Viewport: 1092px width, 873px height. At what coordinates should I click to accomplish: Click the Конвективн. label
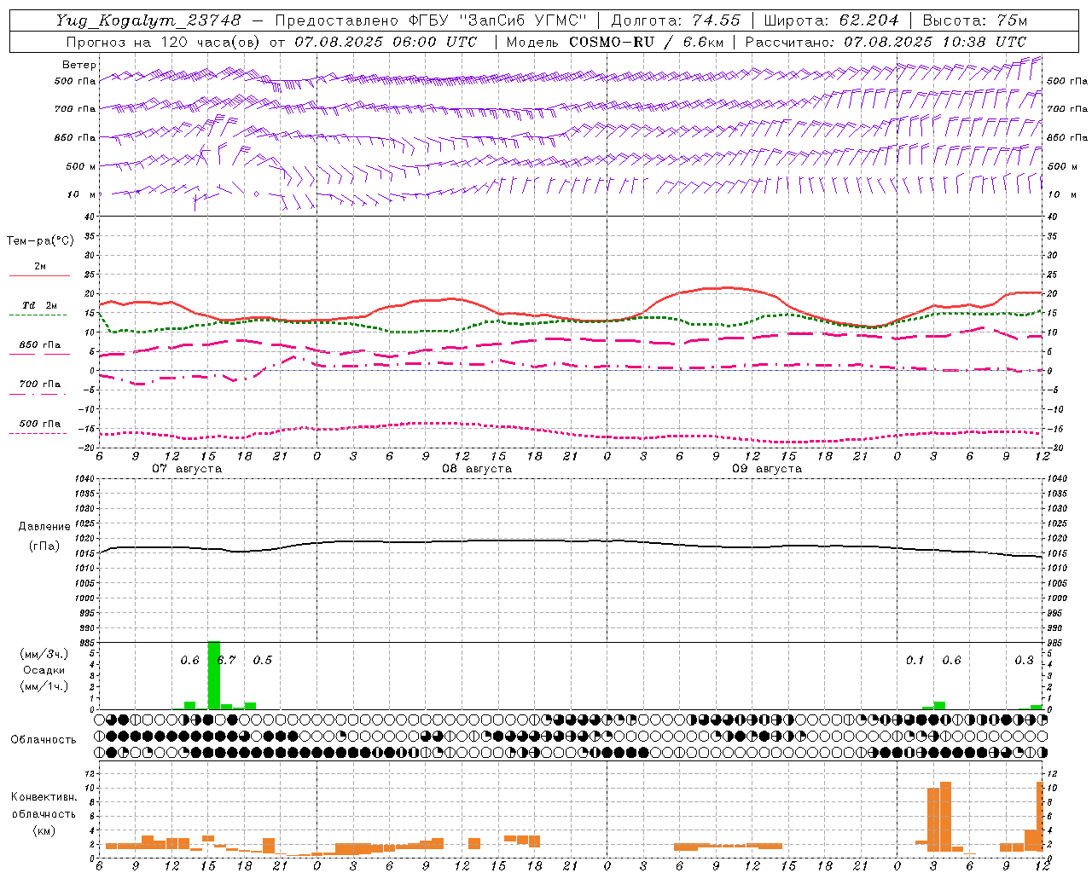click(44, 797)
